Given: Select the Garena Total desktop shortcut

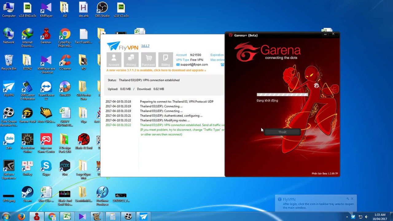Looking at the screenshot, I should click(x=27, y=115).
